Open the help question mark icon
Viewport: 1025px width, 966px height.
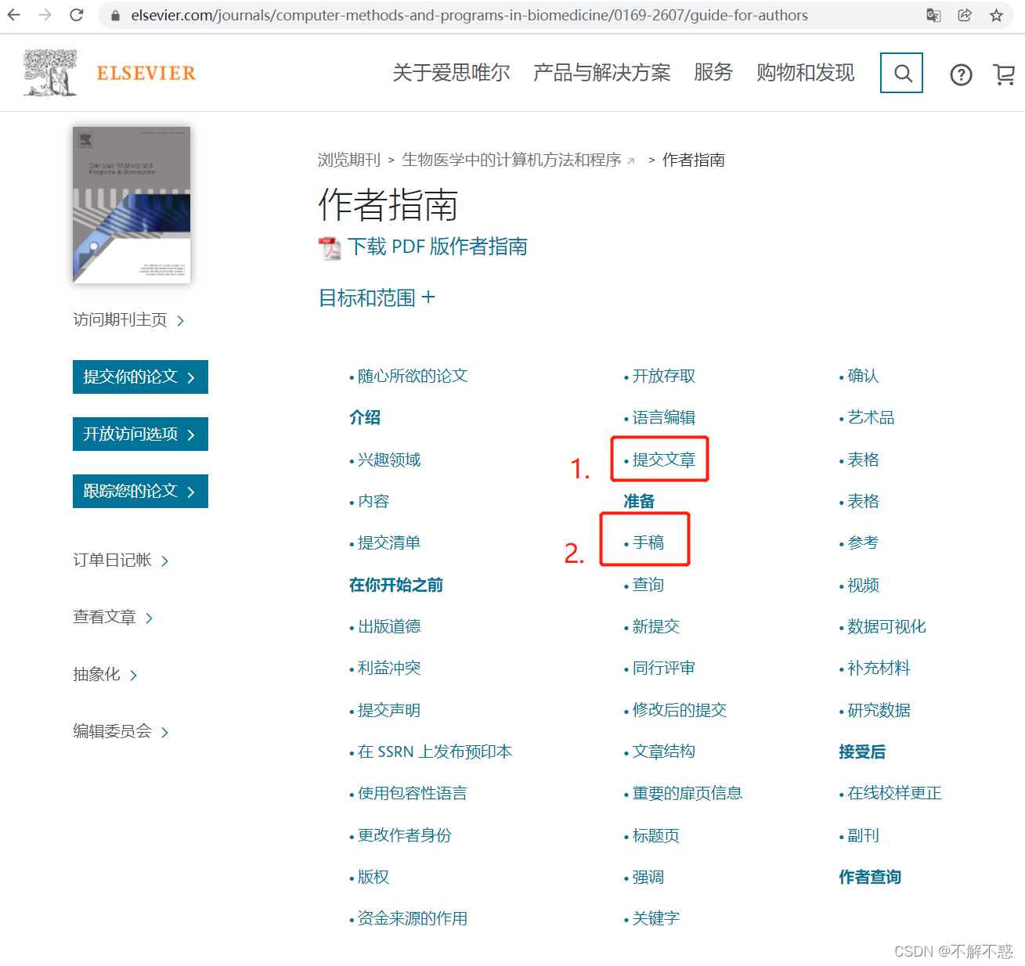(961, 74)
